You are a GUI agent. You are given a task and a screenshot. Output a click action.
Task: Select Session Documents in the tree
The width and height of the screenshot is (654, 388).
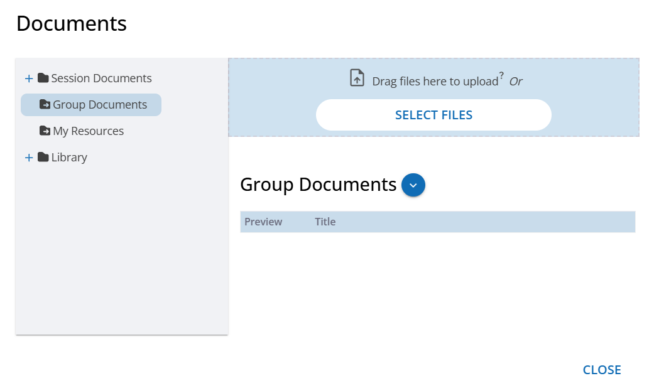(101, 78)
